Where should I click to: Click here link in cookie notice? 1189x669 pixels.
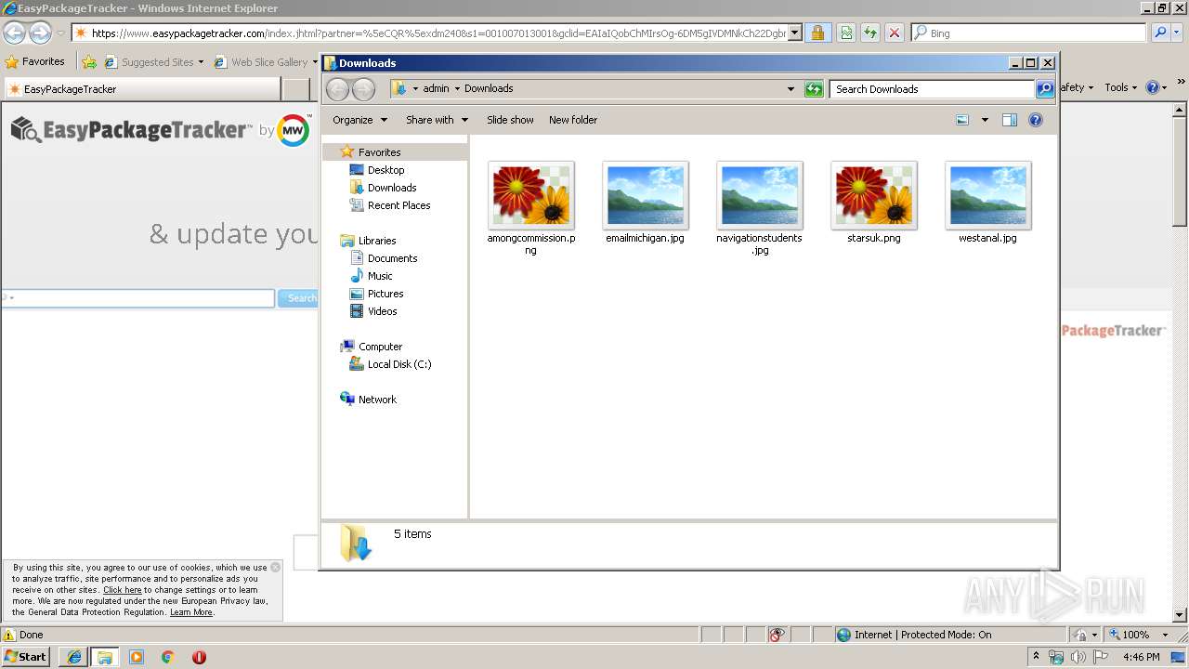[122, 590]
